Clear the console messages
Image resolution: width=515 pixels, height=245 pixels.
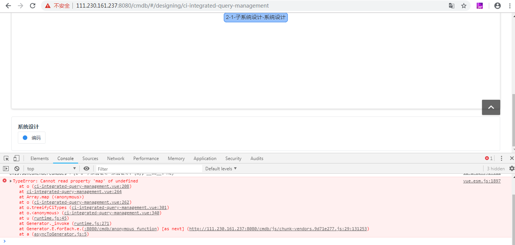[x=16, y=168]
